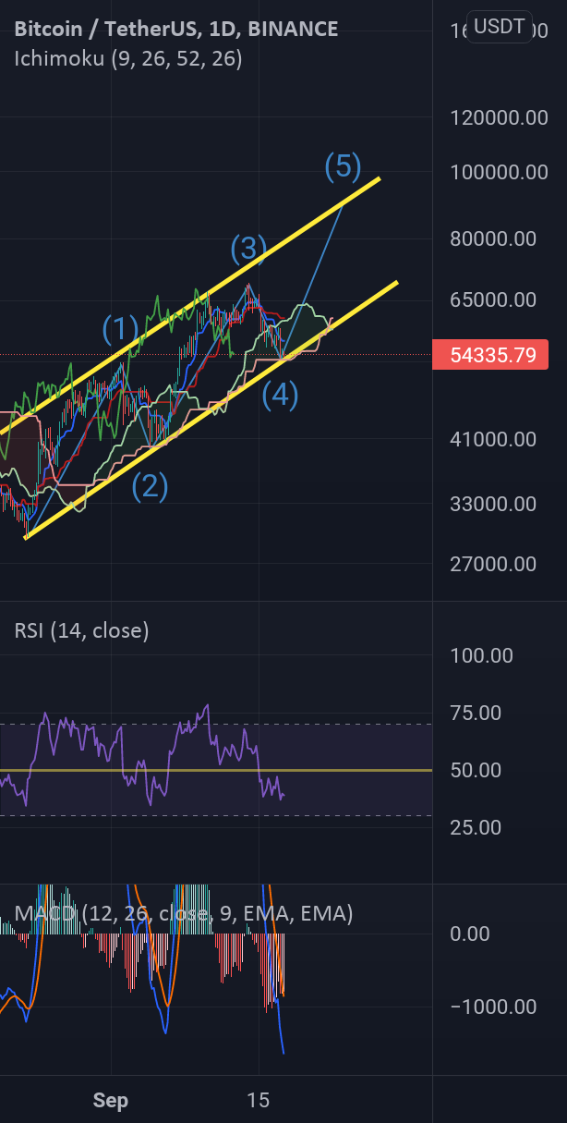Click the USDT currency button

500,27
